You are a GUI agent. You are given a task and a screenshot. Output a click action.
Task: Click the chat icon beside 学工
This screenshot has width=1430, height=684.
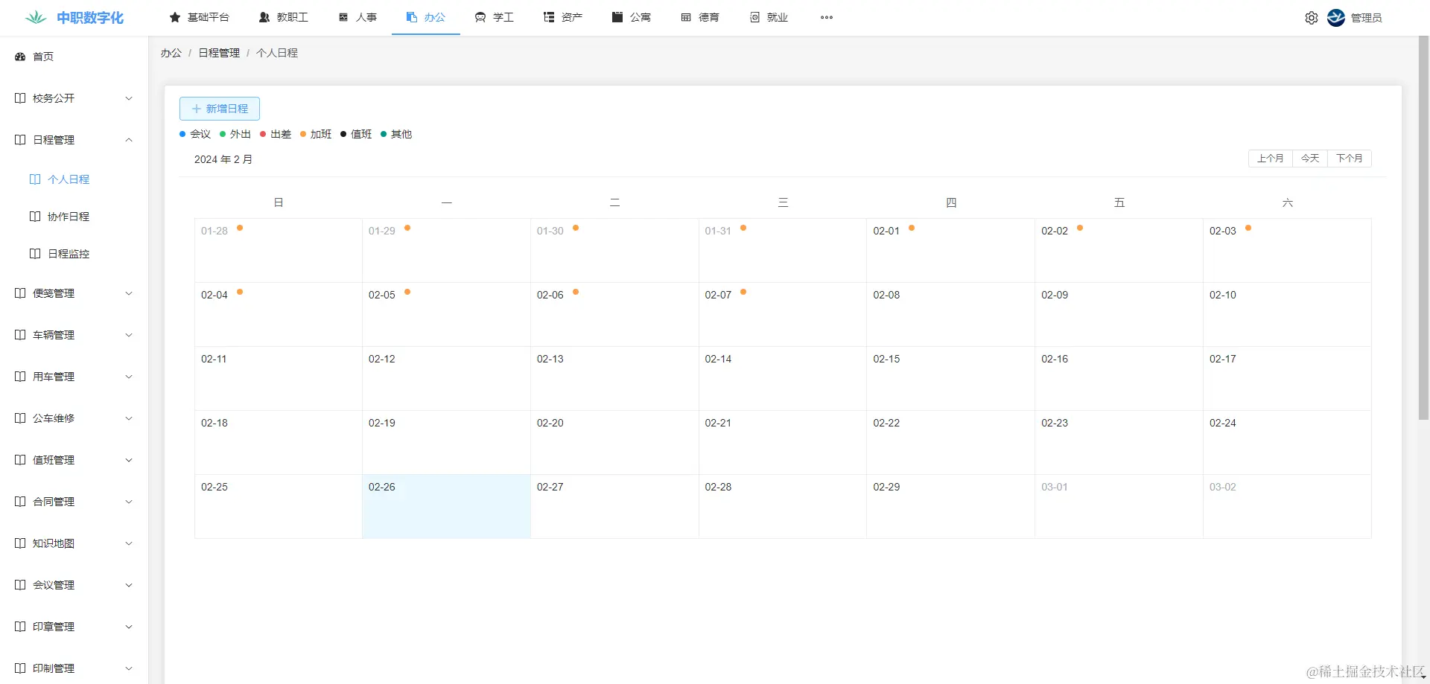480,17
